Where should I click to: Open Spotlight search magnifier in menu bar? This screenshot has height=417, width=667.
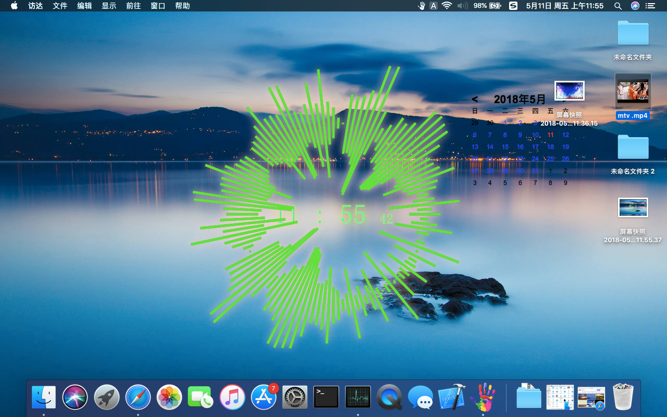tap(618, 6)
